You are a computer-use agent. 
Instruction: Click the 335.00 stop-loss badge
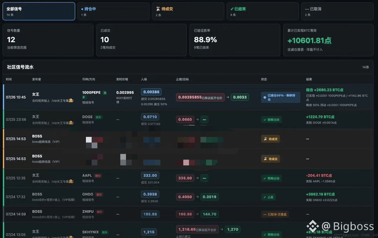click(185, 178)
